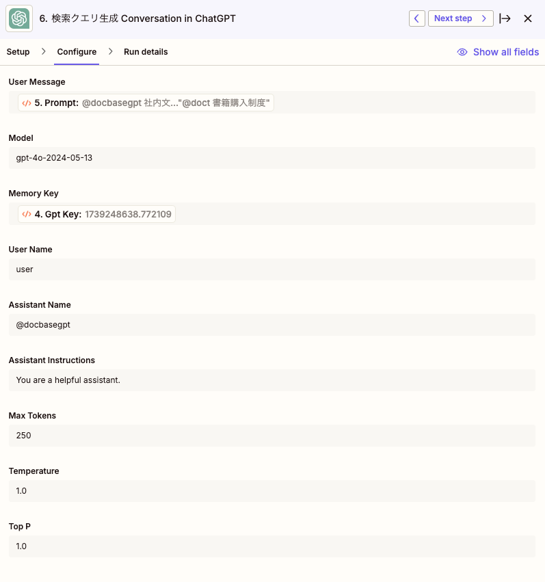Click the Temperature value field

pyautogui.click(x=272, y=490)
